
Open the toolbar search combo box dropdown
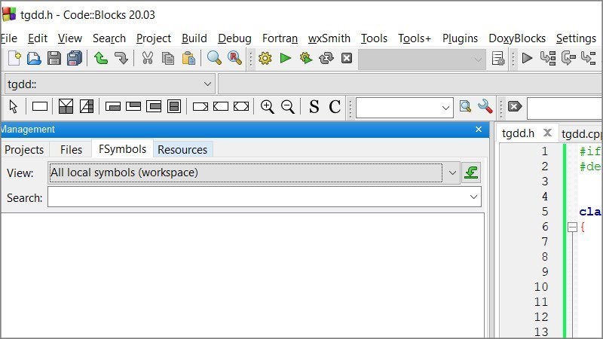tap(445, 108)
